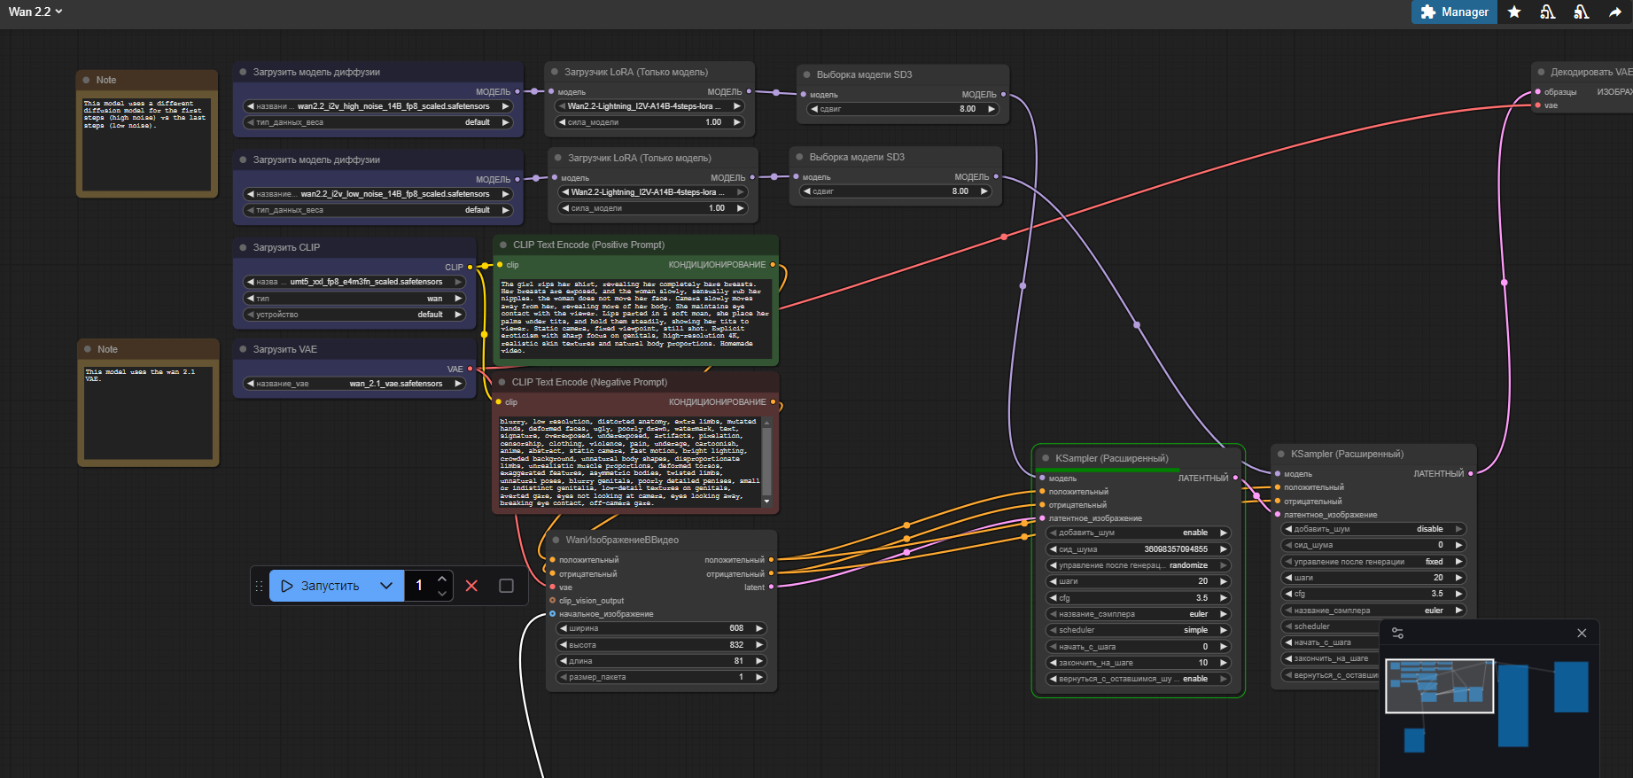The image size is (1633, 778).
Task: Open the dropdown arrow beside Запустить
Action: pyautogui.click(x=385, y=586)
